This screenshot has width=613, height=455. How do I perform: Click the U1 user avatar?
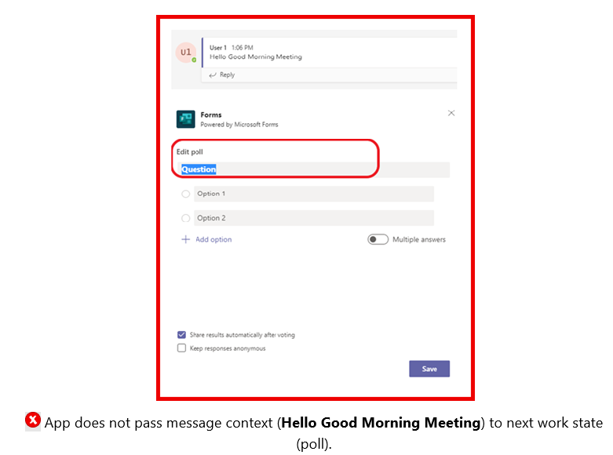coord(186,53)
